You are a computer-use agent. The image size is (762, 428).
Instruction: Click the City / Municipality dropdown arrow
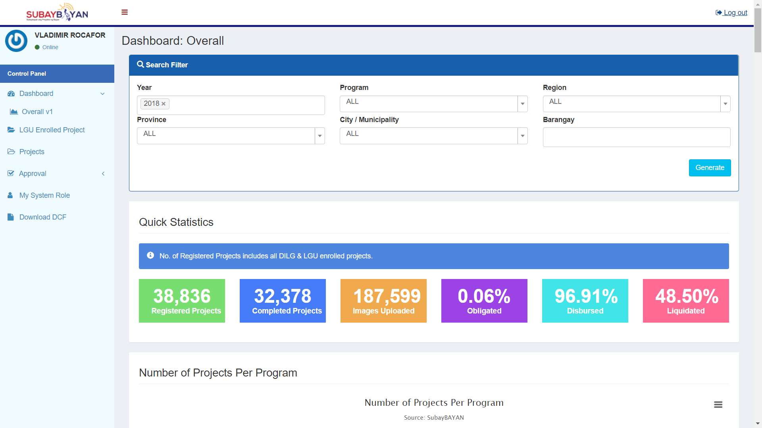coord(523,136)
